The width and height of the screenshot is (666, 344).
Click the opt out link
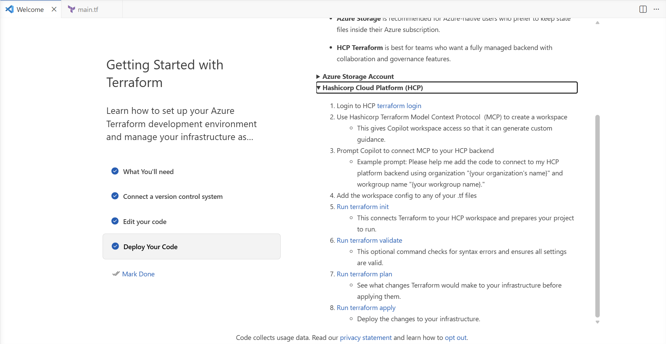point(456,338)
